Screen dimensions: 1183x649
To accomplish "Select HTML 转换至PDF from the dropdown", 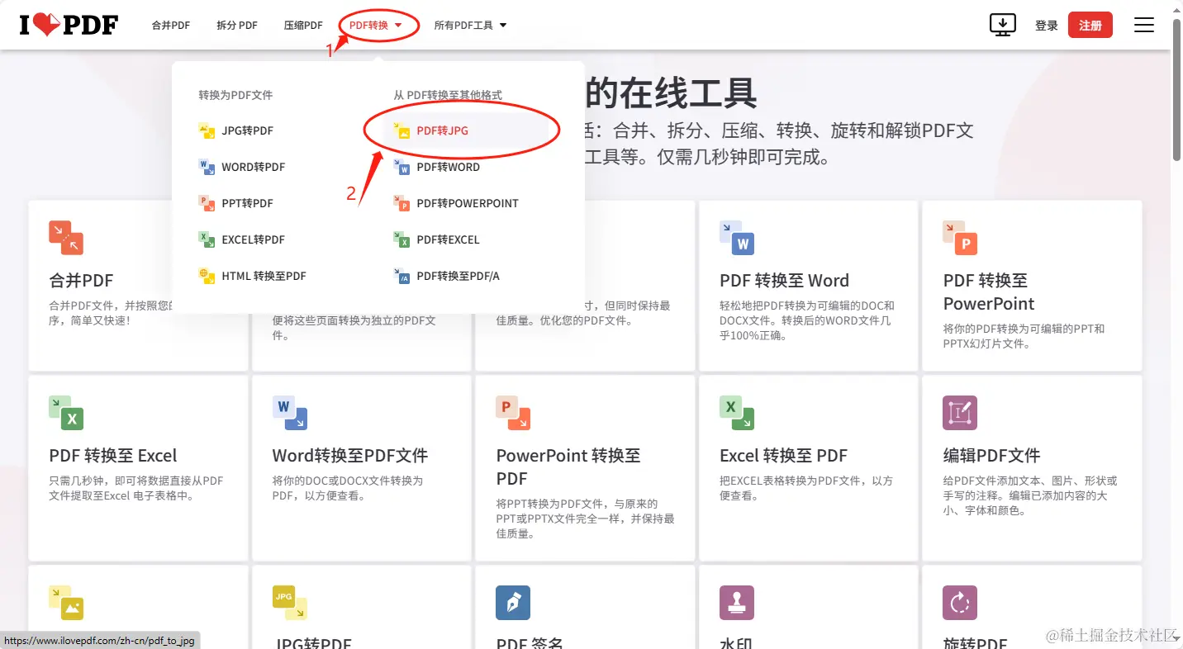I will [264, 276].
